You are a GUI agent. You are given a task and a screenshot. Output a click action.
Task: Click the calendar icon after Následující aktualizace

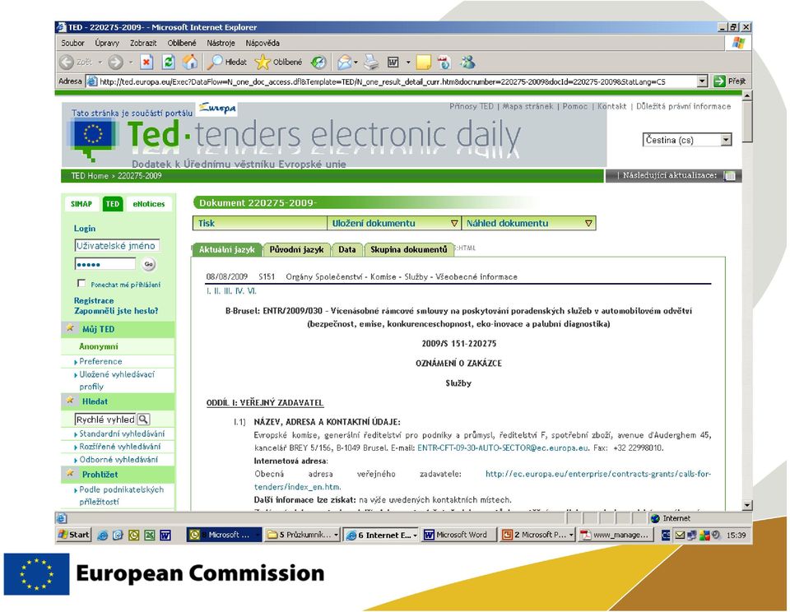(729, 176)
